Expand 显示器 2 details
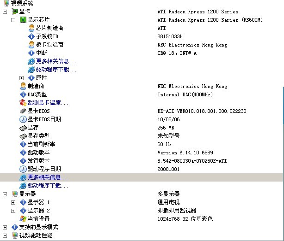Viewport: 284px width, 241px height. point(13,211)
